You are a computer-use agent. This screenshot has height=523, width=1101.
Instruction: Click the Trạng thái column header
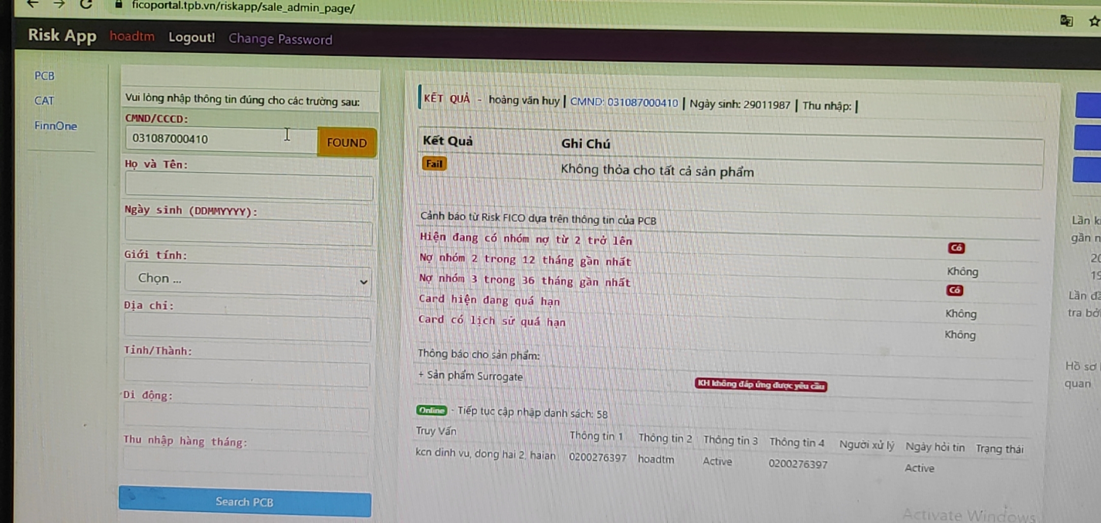999,449
